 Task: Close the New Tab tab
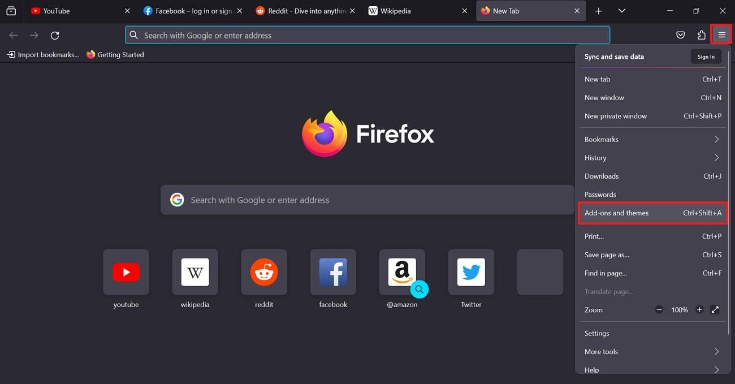(577, 11)
